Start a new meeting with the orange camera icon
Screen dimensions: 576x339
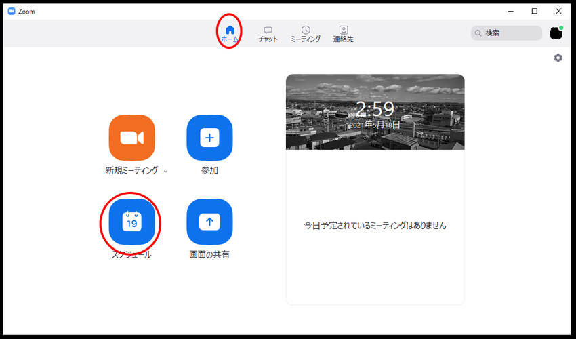[132, 138]
